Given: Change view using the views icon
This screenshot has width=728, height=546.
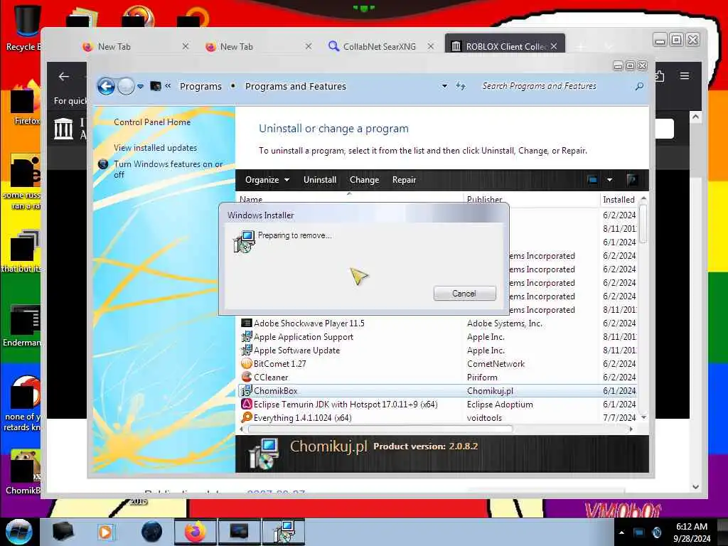Looking at the screenshot, I should (x=592, y=180).
